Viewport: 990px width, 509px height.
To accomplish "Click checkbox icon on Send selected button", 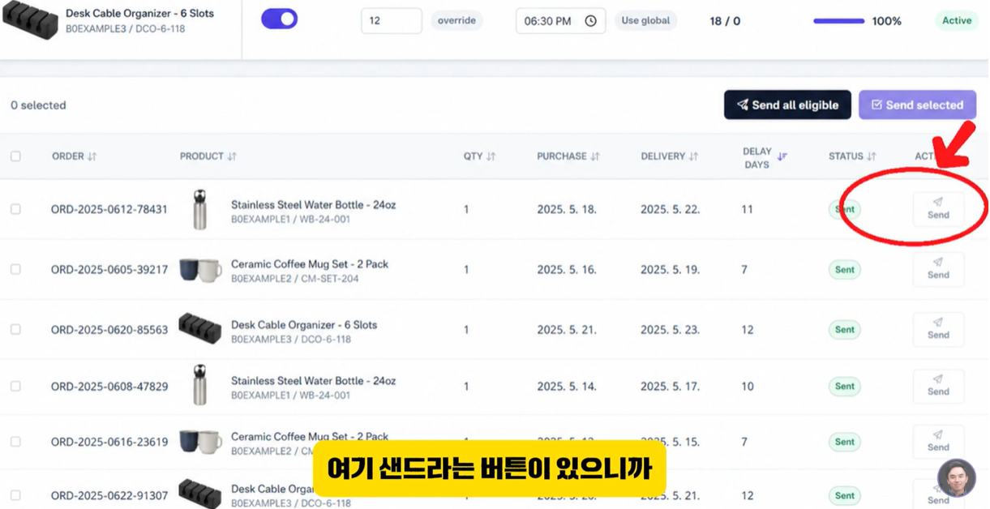I will pos(876,105).
